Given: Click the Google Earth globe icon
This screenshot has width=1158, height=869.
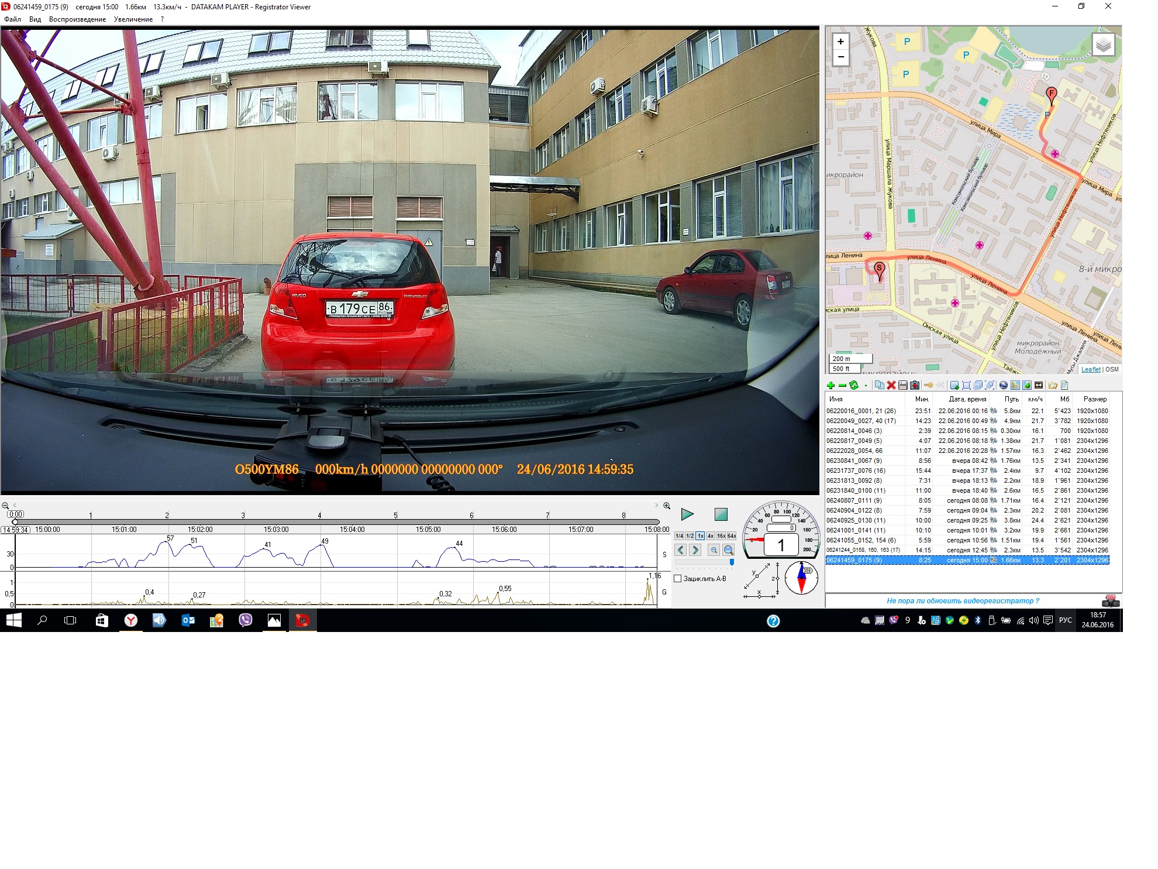Looking at the screenshot, I should point(1004,385).
